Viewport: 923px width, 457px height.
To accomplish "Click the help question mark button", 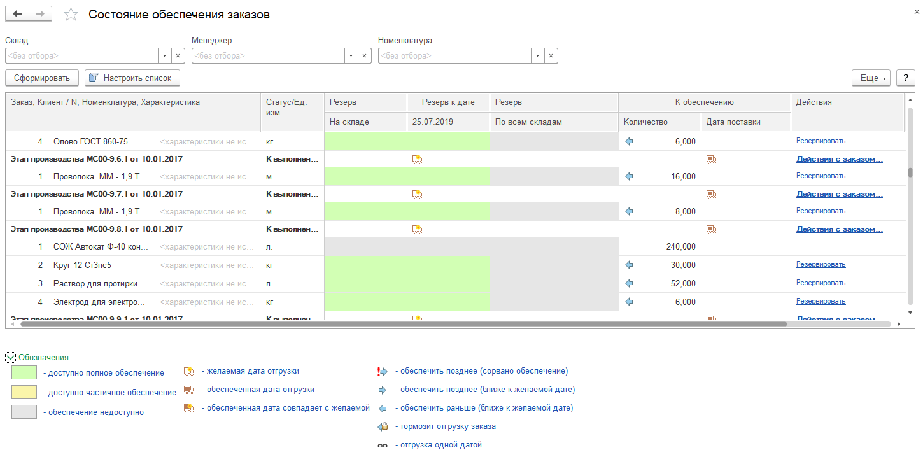I will coord(905,78).
